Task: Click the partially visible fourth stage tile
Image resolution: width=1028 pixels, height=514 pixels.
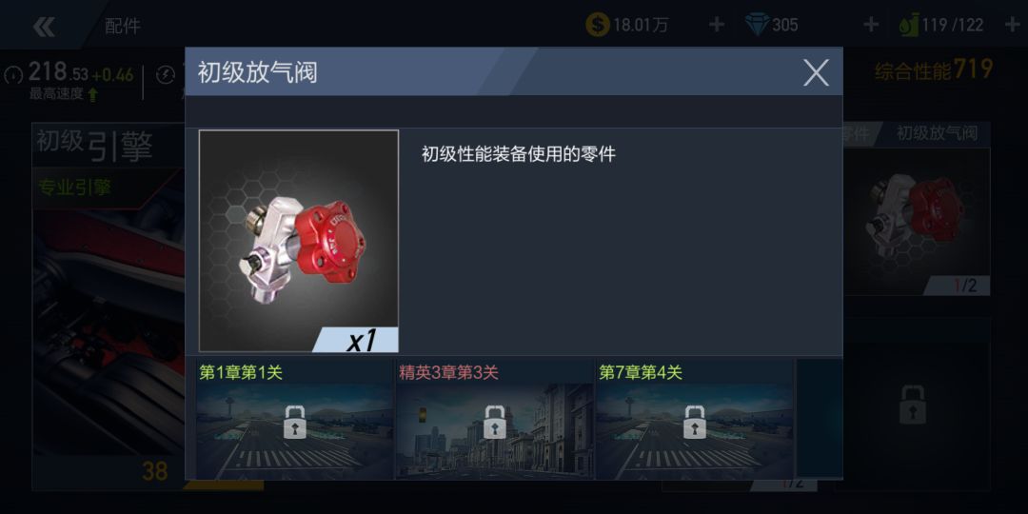Action: (820, 418)
